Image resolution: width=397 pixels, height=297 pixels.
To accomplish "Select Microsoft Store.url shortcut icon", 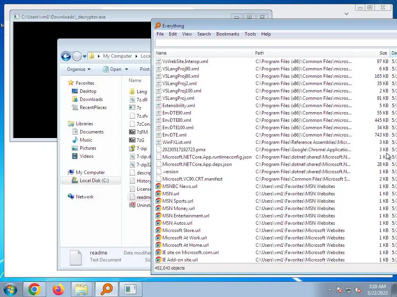I will 159,230.
